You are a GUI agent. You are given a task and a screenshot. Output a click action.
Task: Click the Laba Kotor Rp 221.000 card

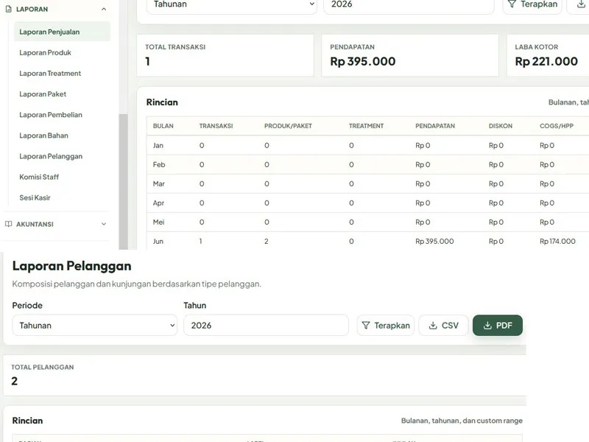tap(548, 56)
